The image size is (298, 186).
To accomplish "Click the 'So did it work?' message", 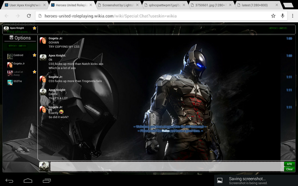I will coord(59,117).
